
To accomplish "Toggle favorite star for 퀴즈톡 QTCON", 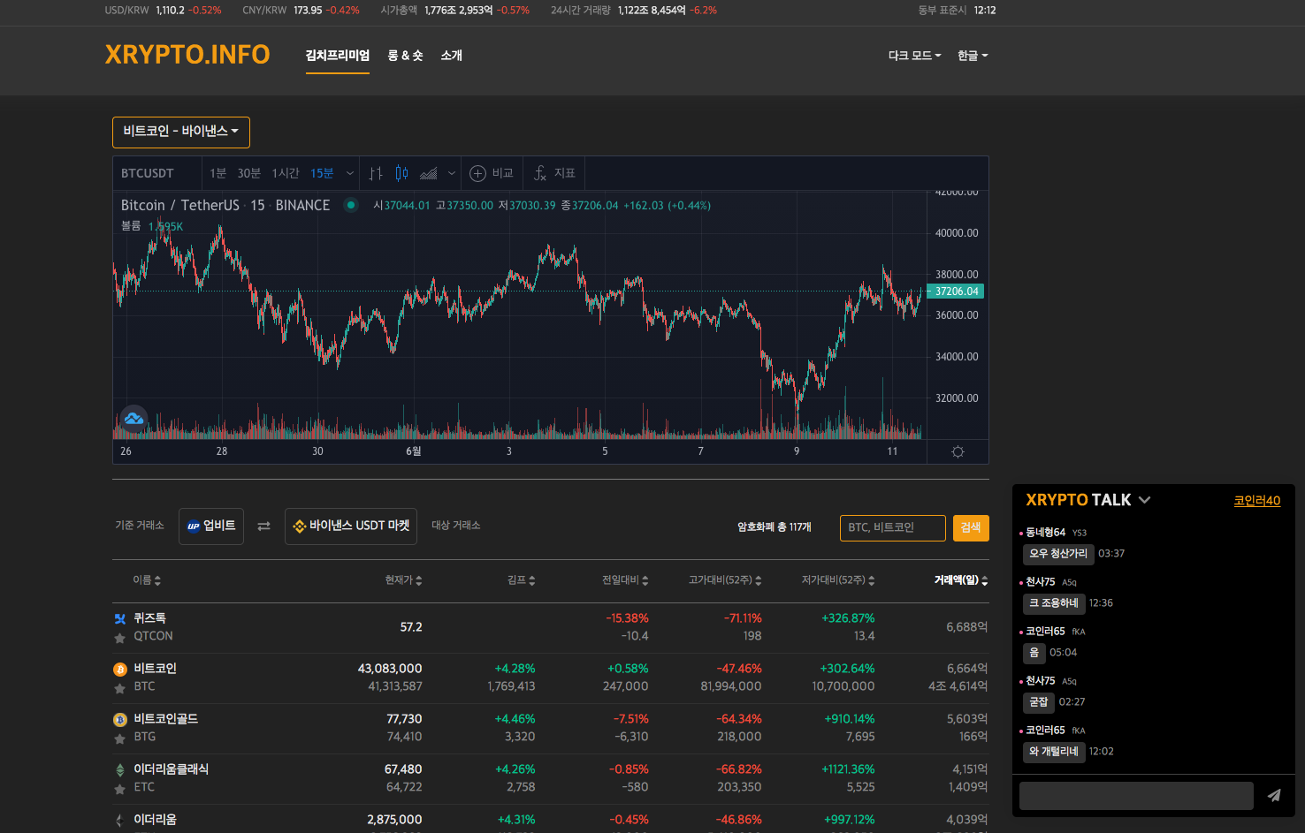I will tap(120, 638).
